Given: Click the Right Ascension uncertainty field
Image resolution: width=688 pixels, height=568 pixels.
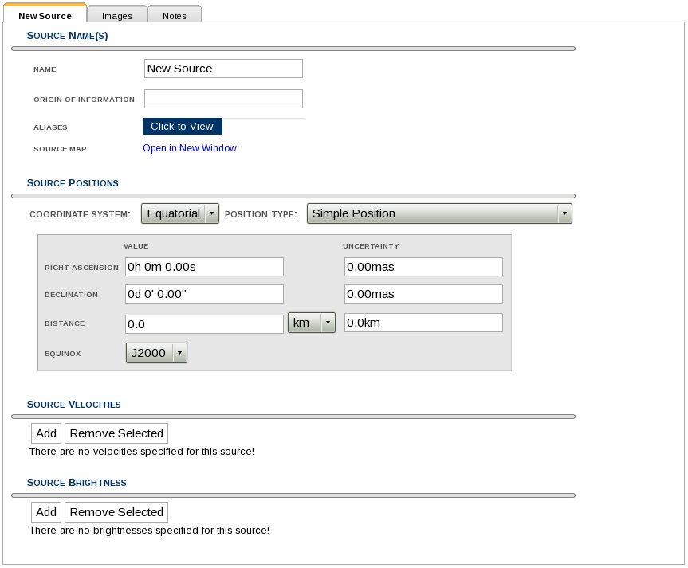Looking at the screenshot, I should (423, 267).
